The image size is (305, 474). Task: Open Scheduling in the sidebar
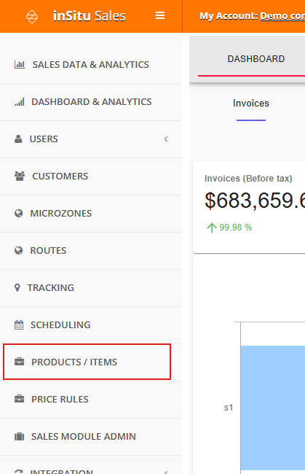tap(91, 325)
